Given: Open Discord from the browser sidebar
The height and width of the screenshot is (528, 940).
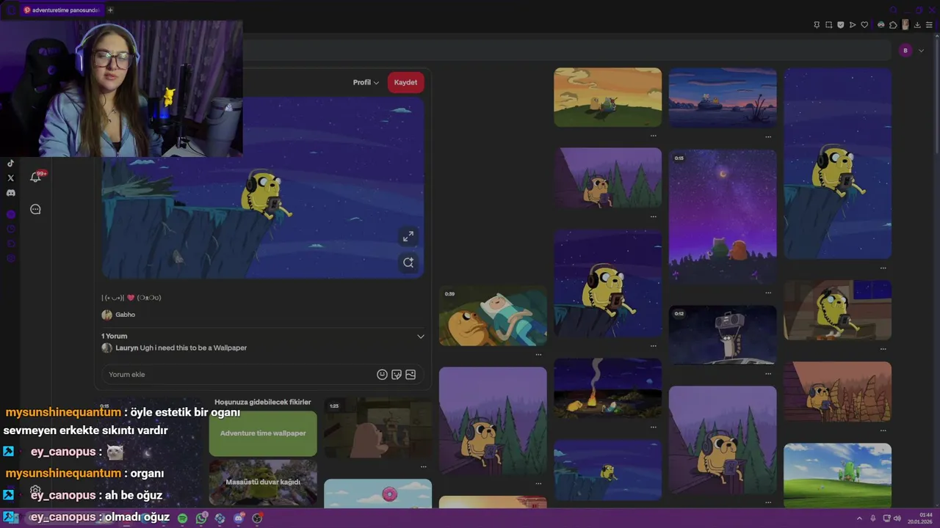Looking at the screenshot, I should tap(10, 193).
